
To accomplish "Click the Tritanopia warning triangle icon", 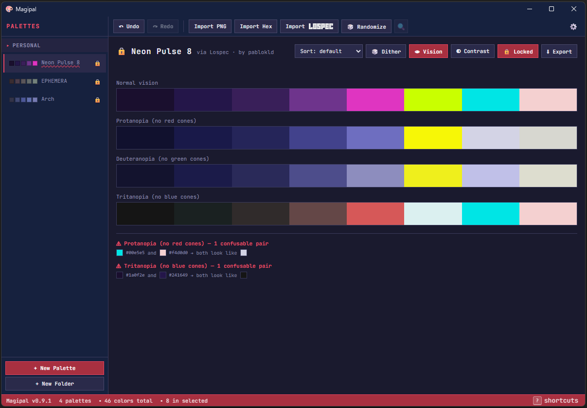I will (x=119, y=266).
